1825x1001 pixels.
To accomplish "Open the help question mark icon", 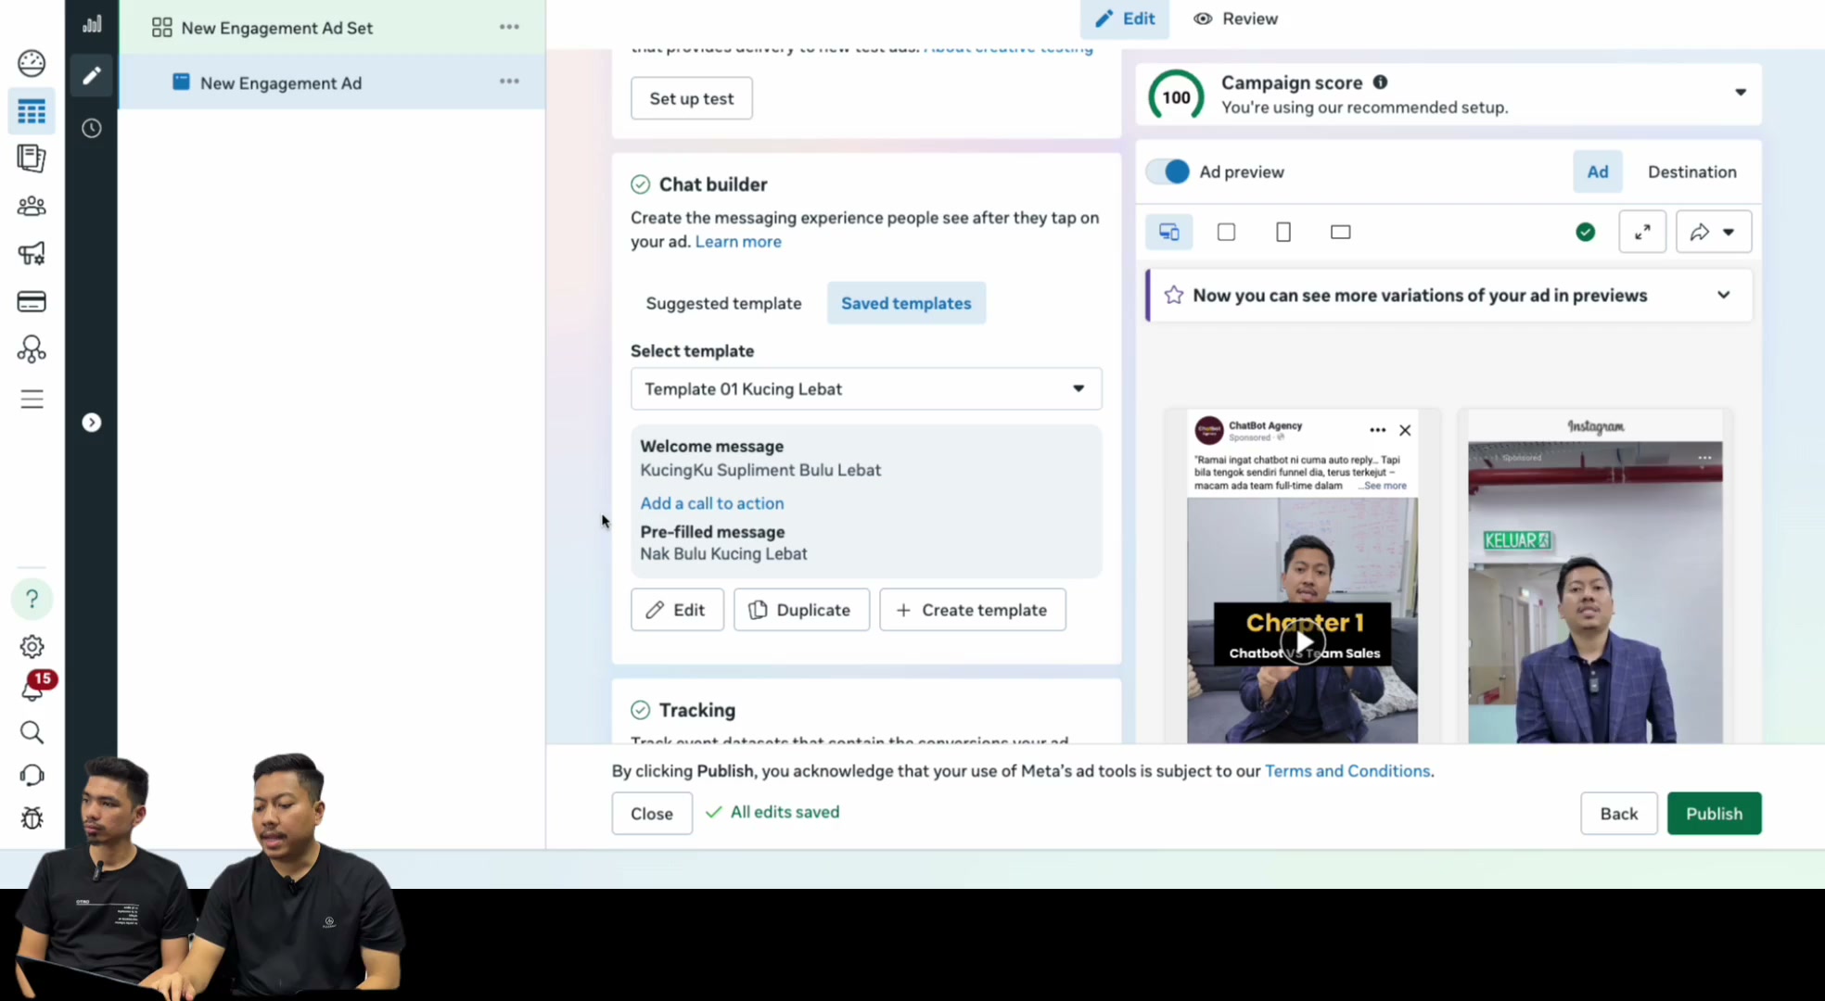I will 32,599.
